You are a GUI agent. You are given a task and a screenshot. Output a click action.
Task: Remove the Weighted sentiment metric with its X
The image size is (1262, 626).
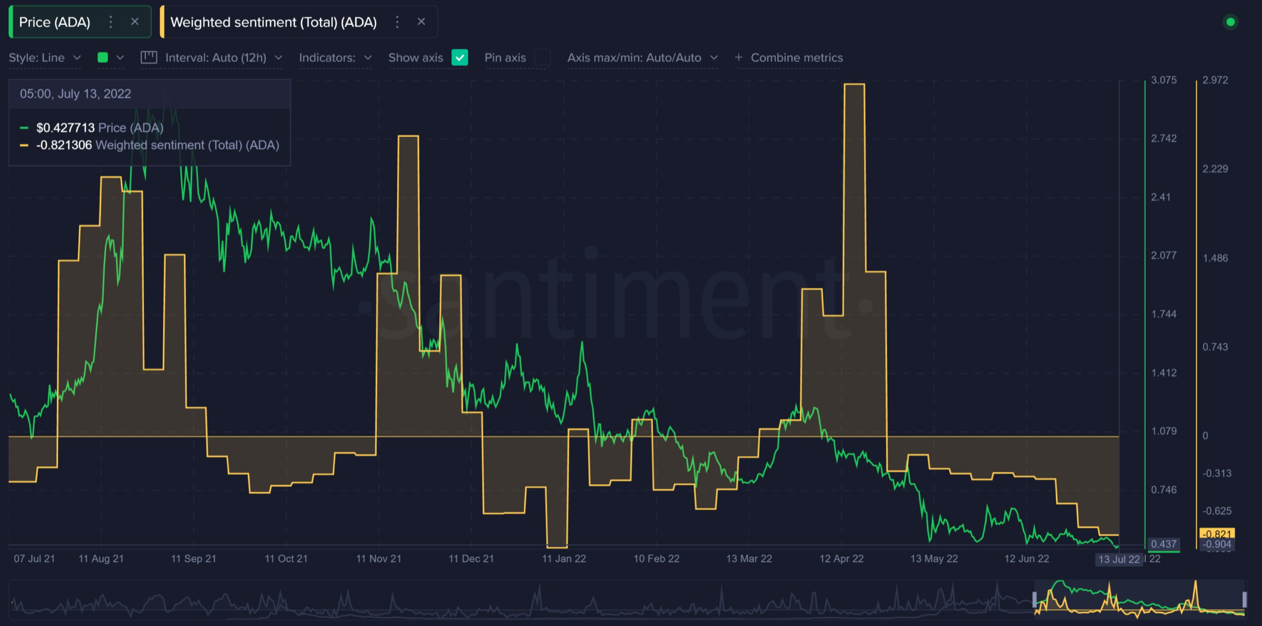pos(421,22)
